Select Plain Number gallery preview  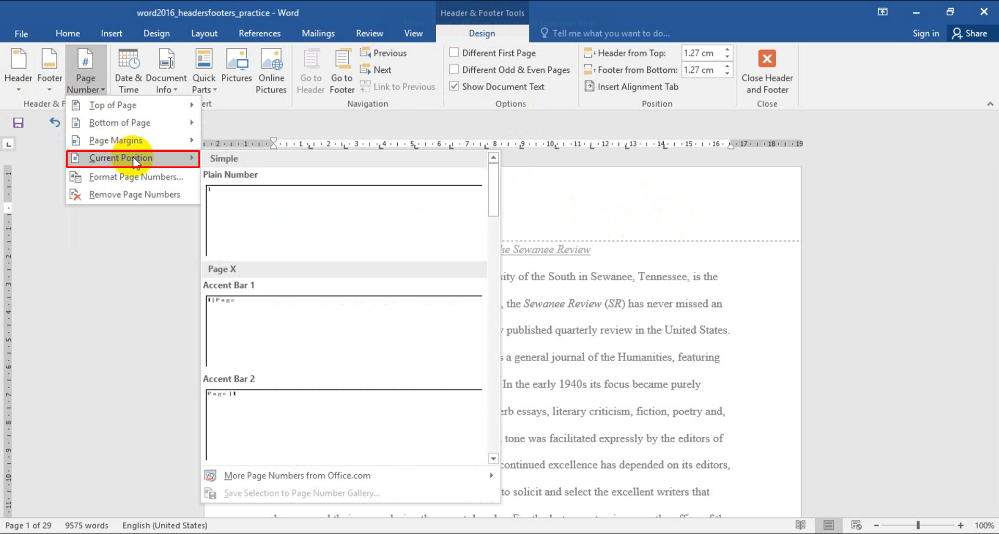point(344,220)
